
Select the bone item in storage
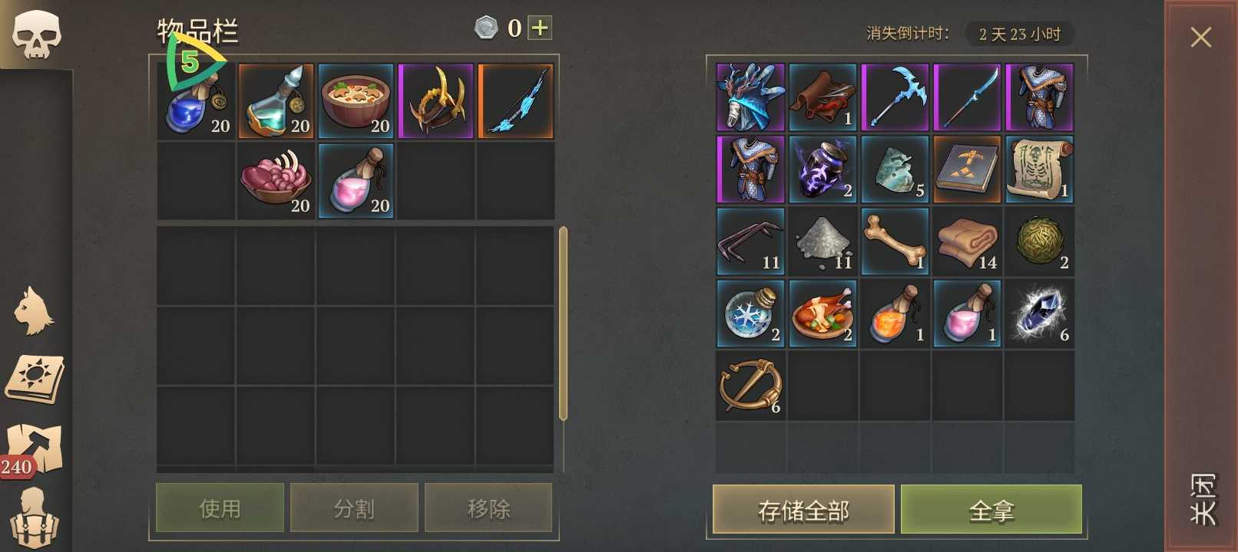click(x=895, y=242)
